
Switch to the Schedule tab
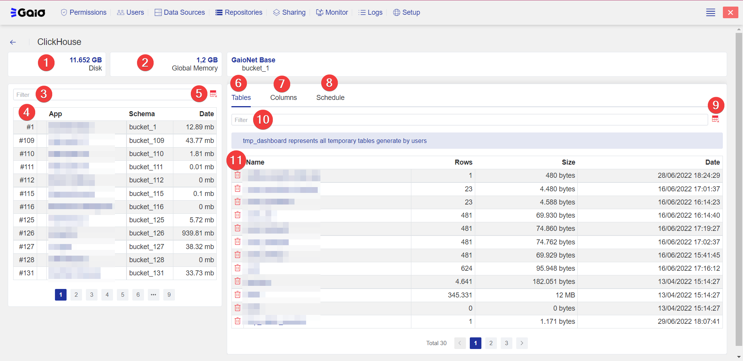[x=330, y=98]
